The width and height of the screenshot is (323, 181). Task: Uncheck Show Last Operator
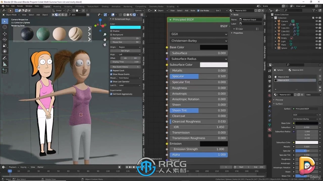[111, 82]
